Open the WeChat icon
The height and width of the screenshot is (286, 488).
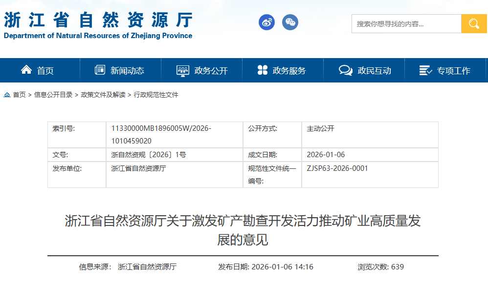[290, 22]
